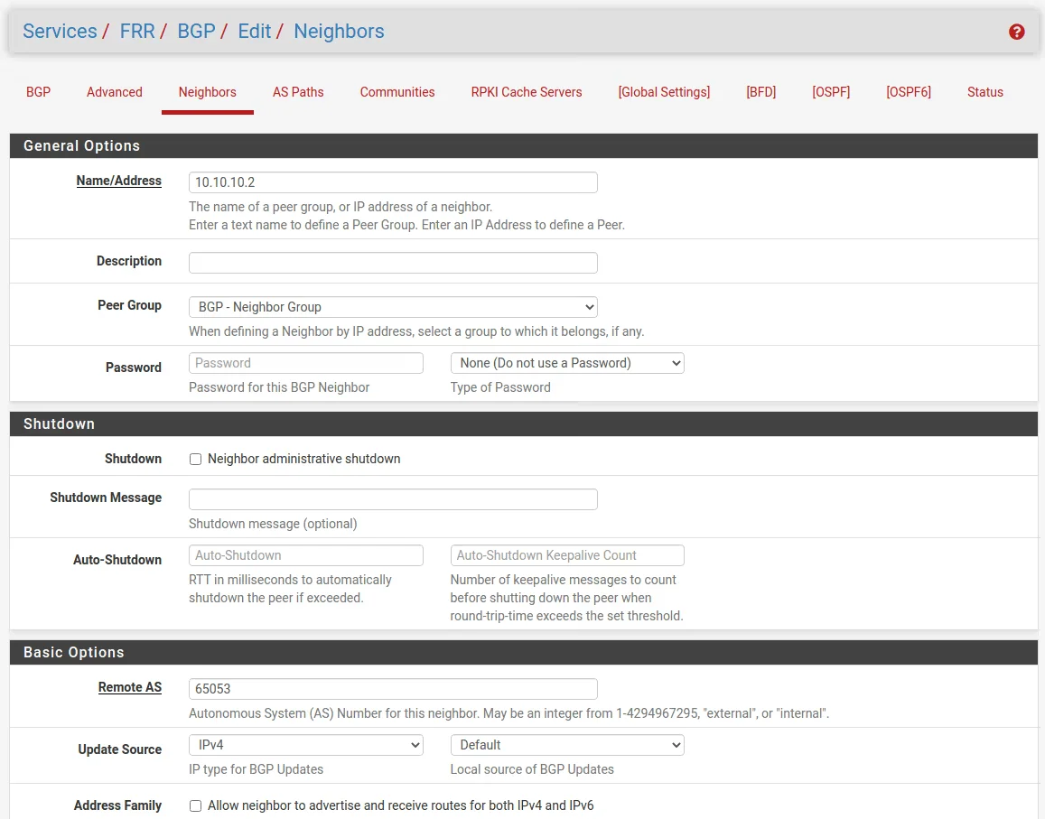Focus the Name/Address input field

pyautogui.click(x=393, y=182)
